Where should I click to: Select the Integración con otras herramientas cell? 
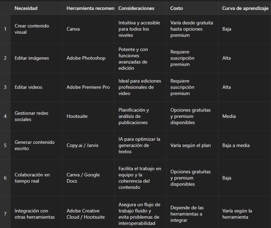point(34,214)
